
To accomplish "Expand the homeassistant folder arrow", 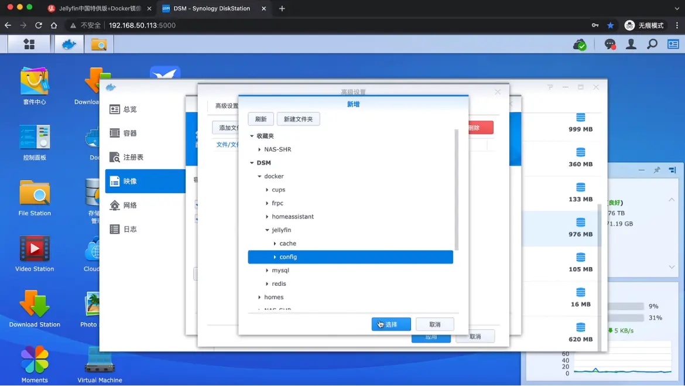I will pyautogui.click(x=268, y=217).
